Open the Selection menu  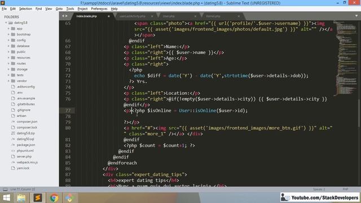(x=25, y=9)
